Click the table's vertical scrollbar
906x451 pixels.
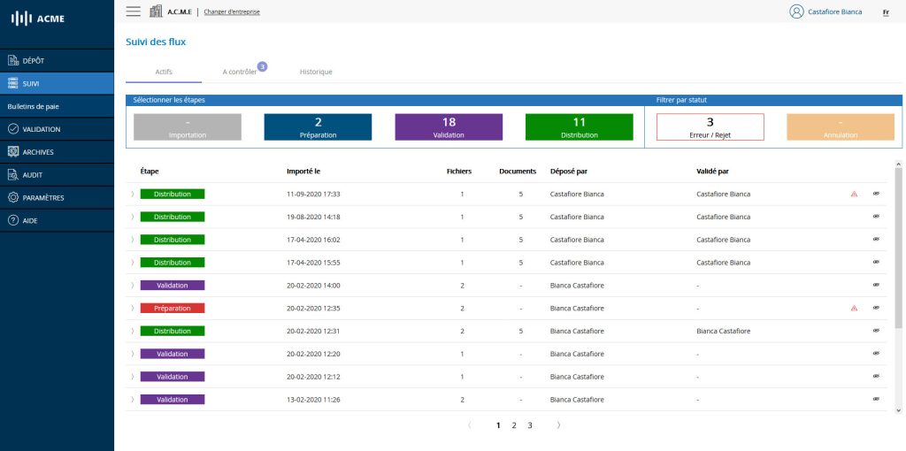click(x=899, y=248)
